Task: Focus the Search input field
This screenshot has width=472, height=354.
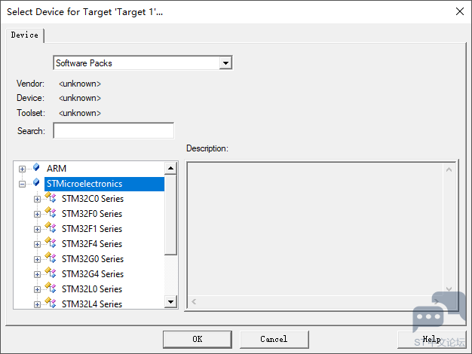Action: pyautogui.click(x=114, y=130)
